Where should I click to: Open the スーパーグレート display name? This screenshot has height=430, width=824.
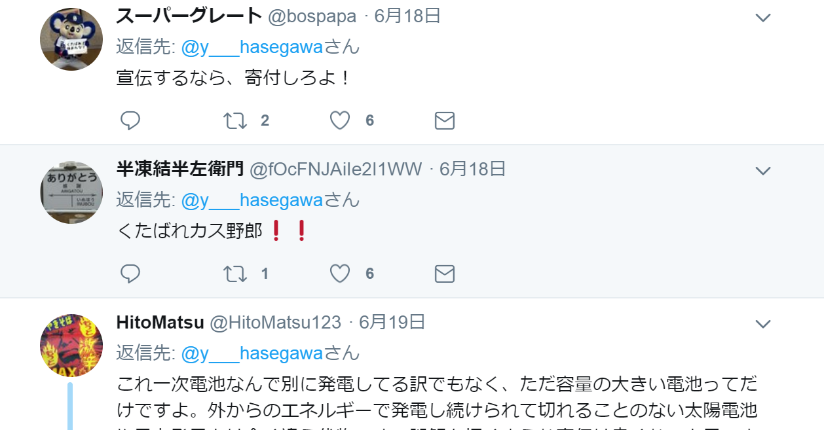pyautogui.click(x=189, y=16)
